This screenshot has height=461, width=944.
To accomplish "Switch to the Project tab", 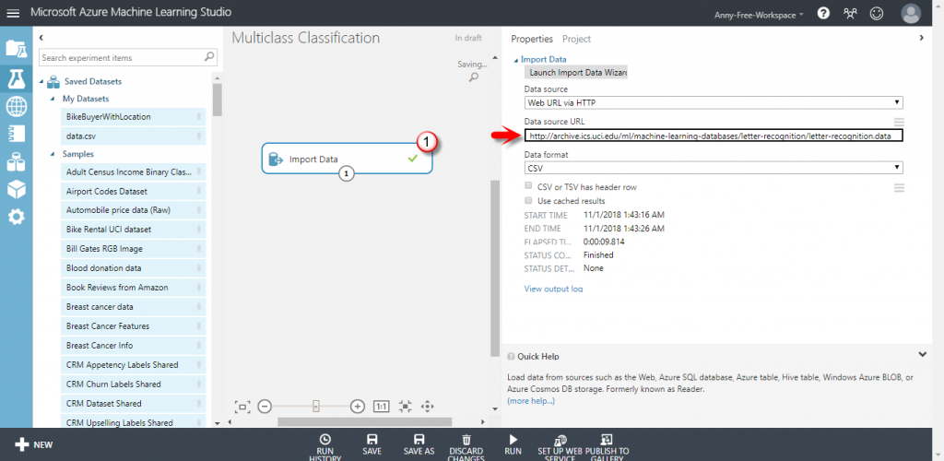I will tap(576, 39).
